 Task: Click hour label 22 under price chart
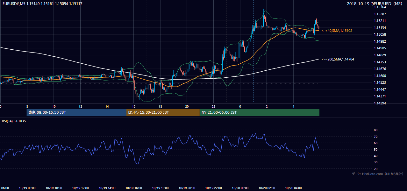click(213, 106)
